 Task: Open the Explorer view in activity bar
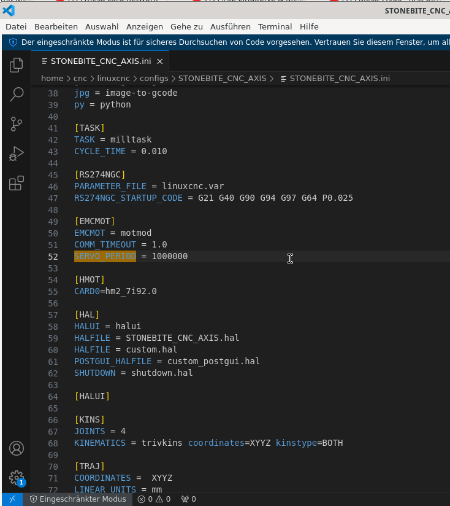[16, 65]
